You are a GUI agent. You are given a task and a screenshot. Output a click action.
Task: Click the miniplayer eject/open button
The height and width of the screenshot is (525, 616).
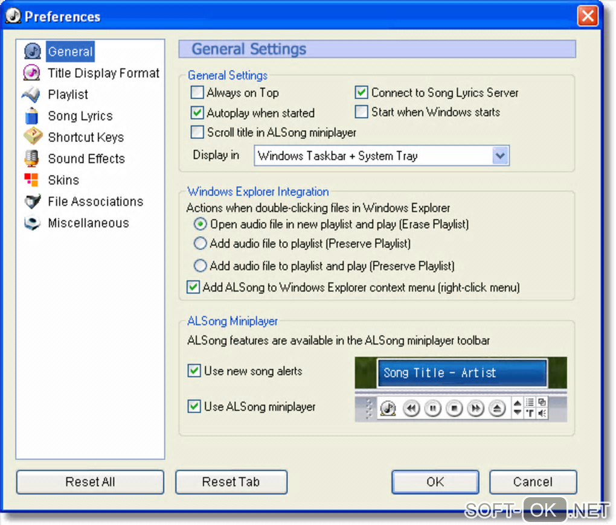[497, 409]
